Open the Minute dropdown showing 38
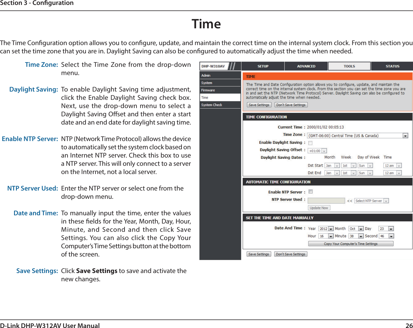Image resolution: width=413 pixels, height=328 pixels. click(356, 236)
